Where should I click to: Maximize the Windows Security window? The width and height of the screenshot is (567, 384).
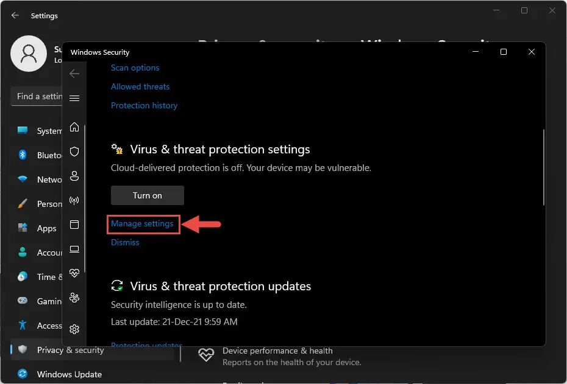504,52
